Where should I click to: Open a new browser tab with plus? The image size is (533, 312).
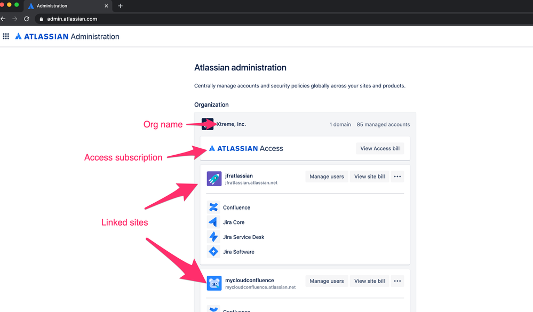click(x=121, y=6)
